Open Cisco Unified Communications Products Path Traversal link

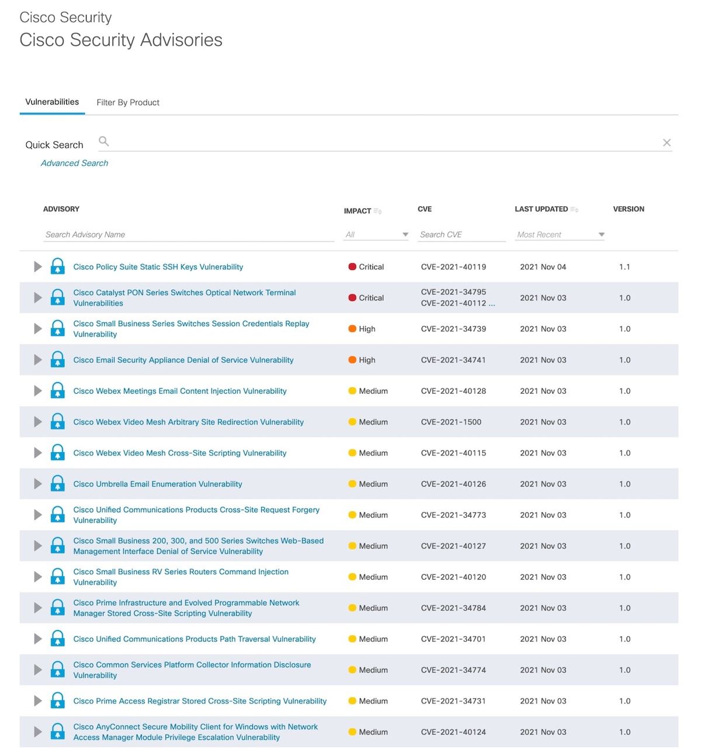coord(195,639)
